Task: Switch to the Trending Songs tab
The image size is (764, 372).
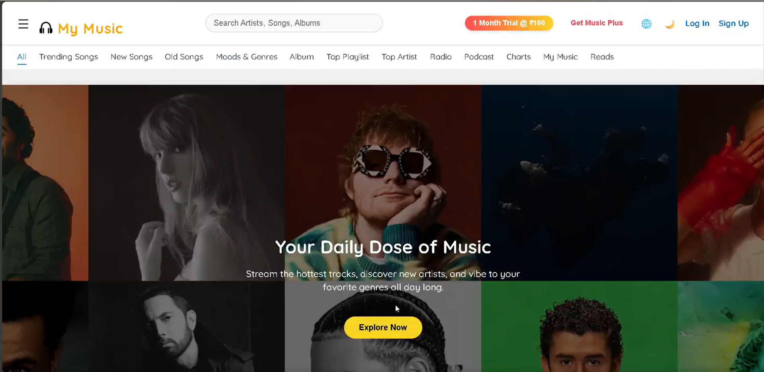Action: (x=68, y=57)
